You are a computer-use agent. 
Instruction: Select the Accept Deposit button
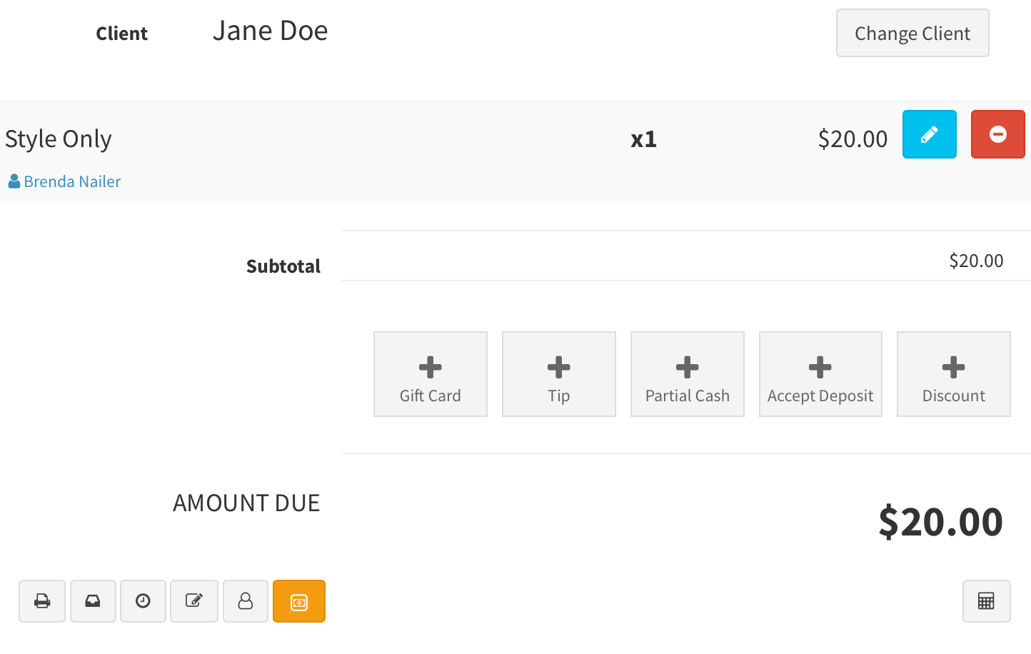click(x=820, y=374)
